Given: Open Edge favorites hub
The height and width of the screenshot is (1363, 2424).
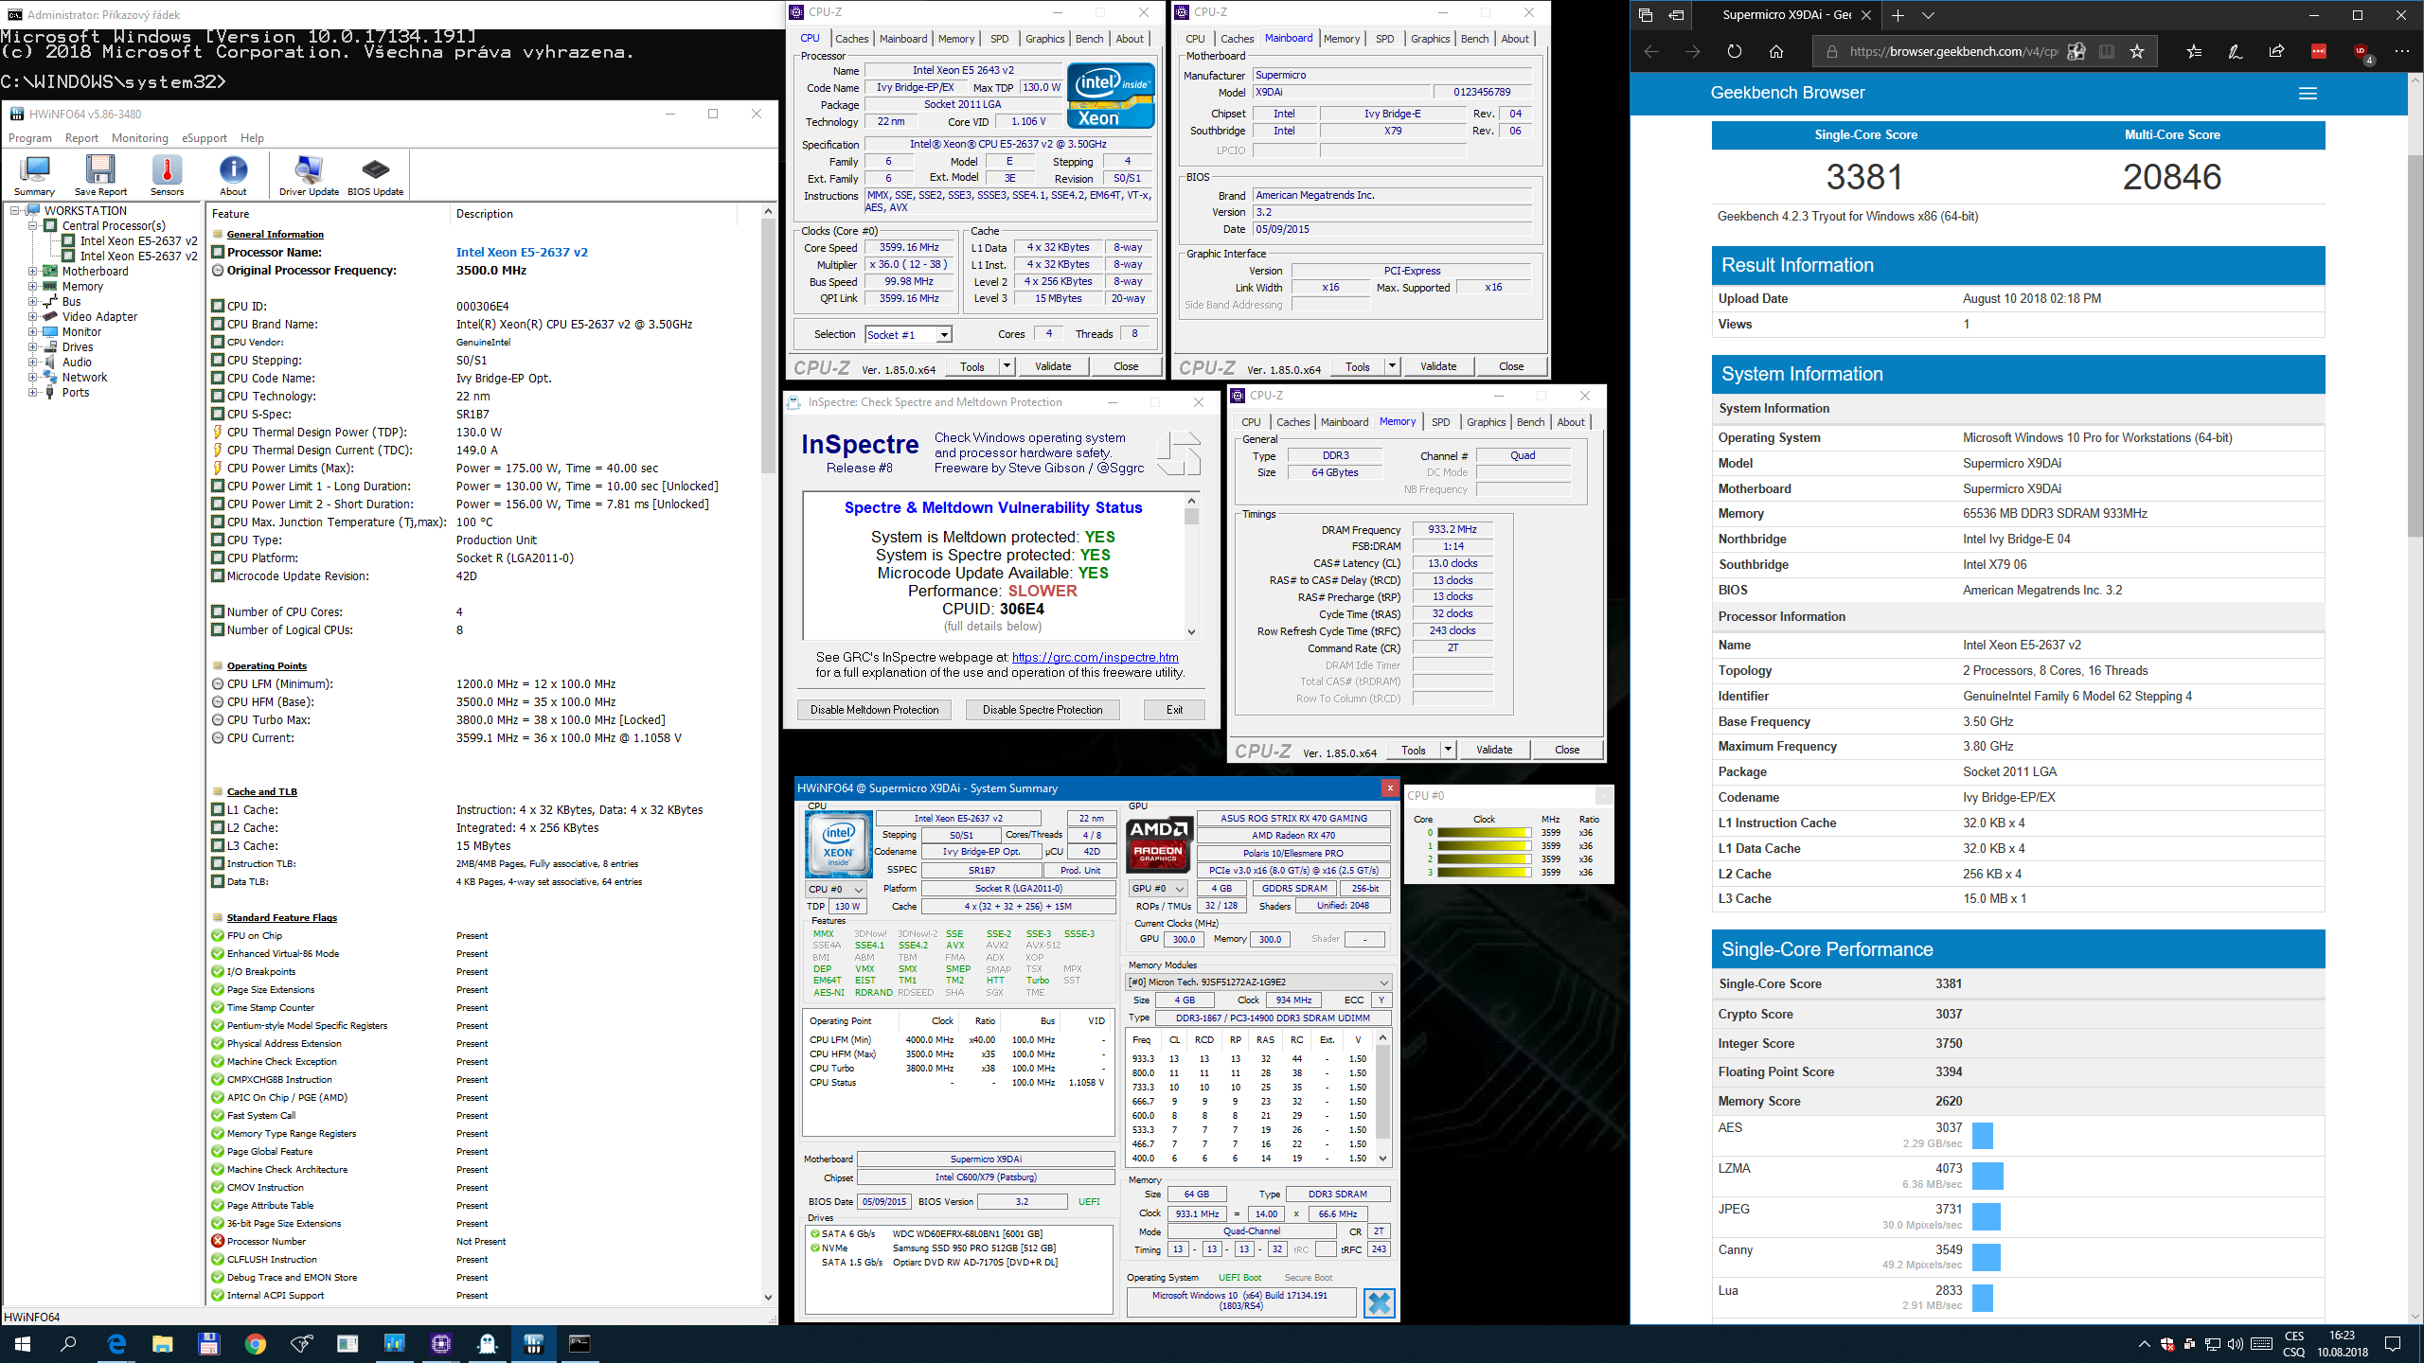Looking at the screenshot, I should 2194,52.
